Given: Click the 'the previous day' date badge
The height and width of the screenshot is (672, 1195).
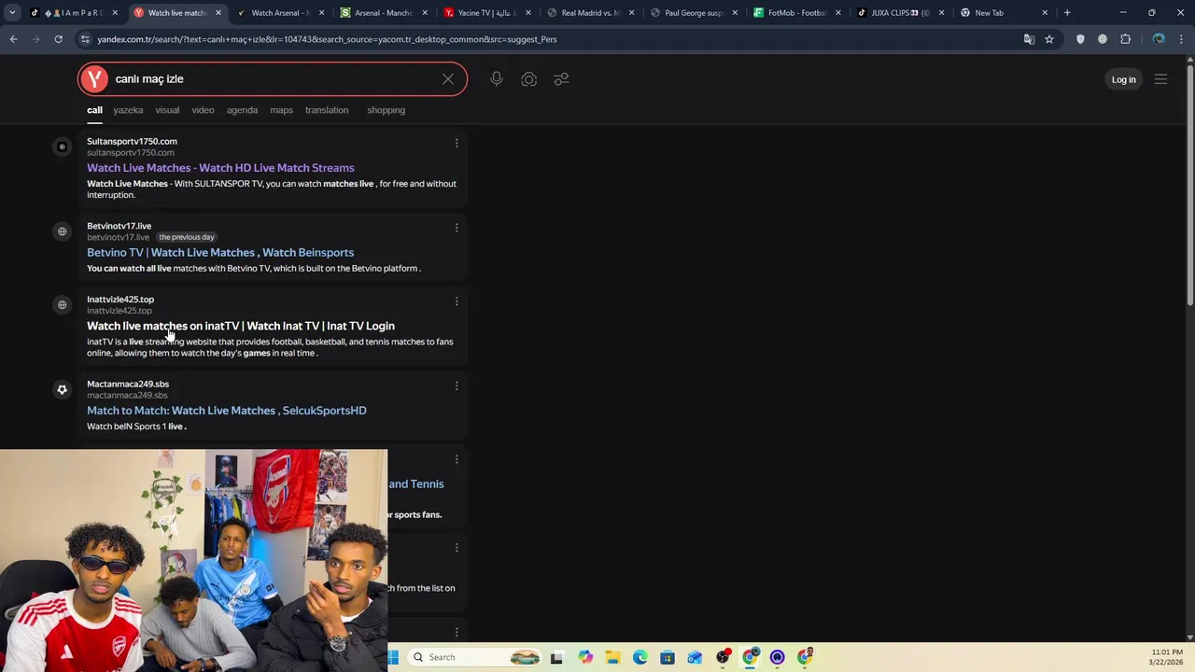Looking at the screenshot, I should coord(187,237).
